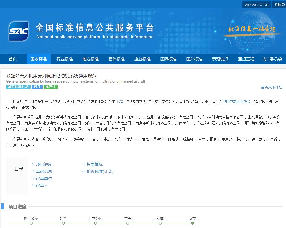286x228 pixels.
Task: Select the 审查 progress step marker
Action: 128,223
